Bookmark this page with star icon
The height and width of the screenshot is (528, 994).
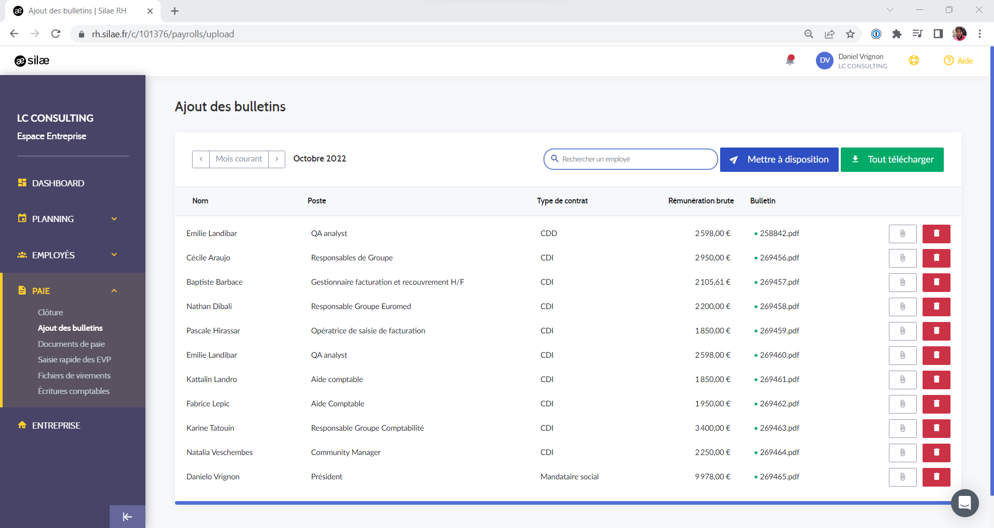click(850, 34)
